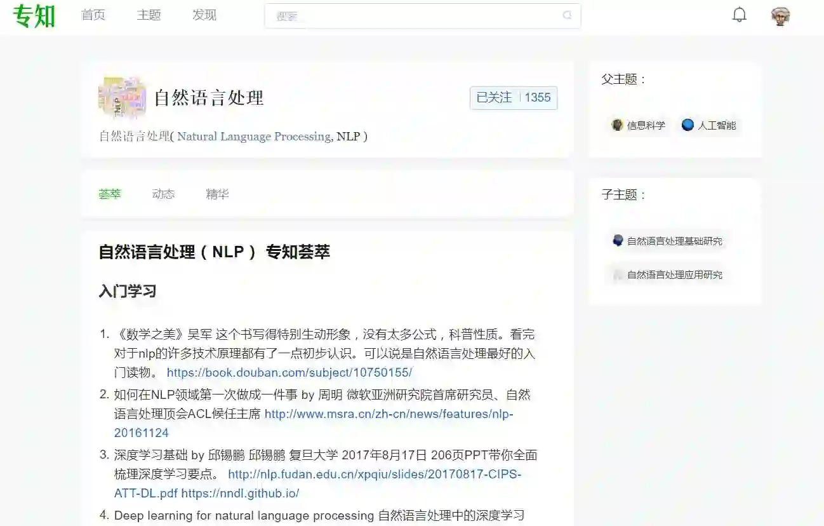The height and width of the screenshot is (526, 824).
Task: Open 发现 in top navigation
Action: point(204,15)
